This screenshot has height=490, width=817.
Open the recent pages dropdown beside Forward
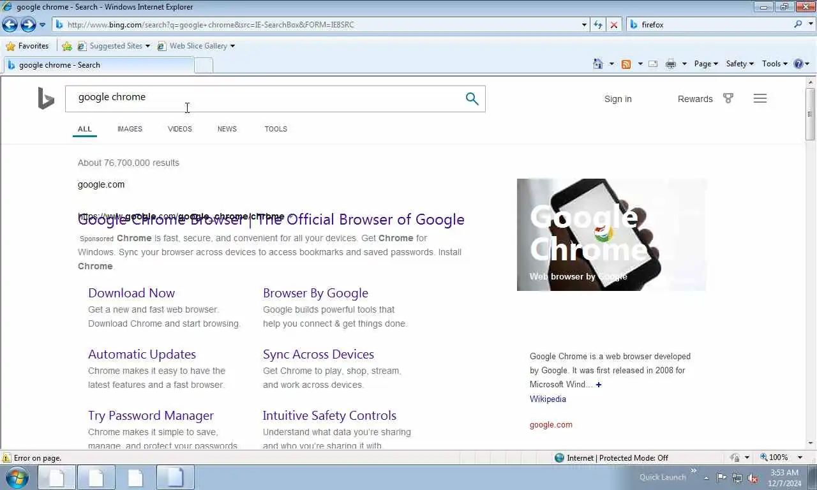point(43,25)
